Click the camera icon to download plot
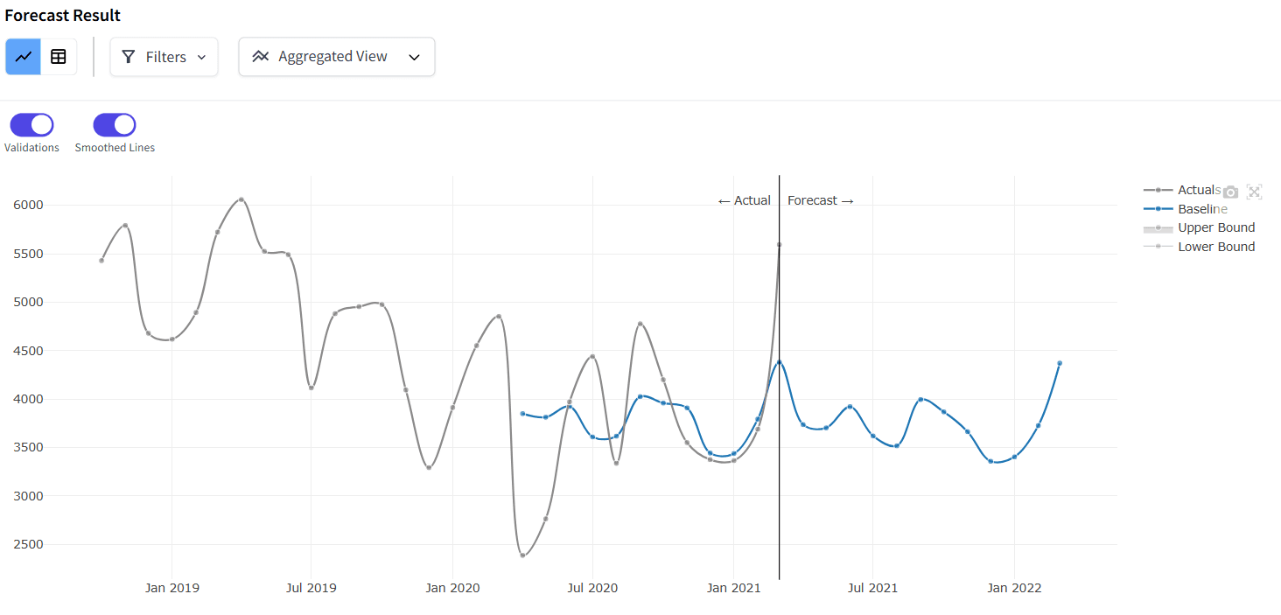Viewport: 1281px width, 615px height. click(x=1230, y=192)
